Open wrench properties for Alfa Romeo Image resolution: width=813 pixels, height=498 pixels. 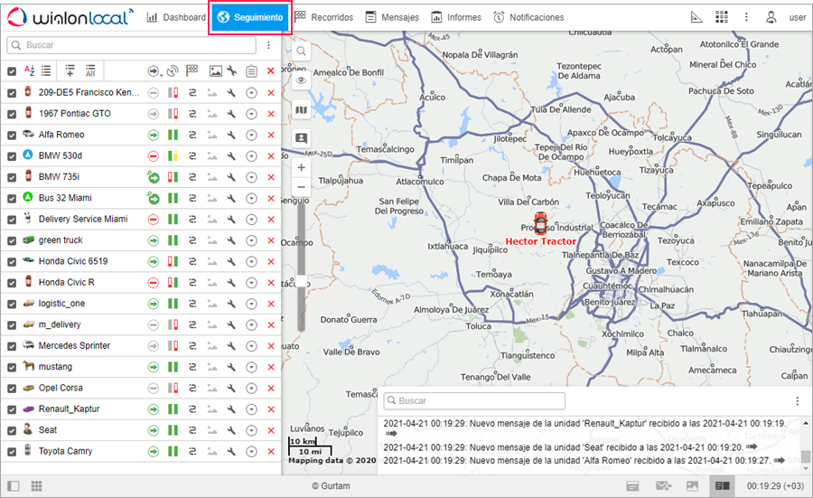tap(232, 135)
